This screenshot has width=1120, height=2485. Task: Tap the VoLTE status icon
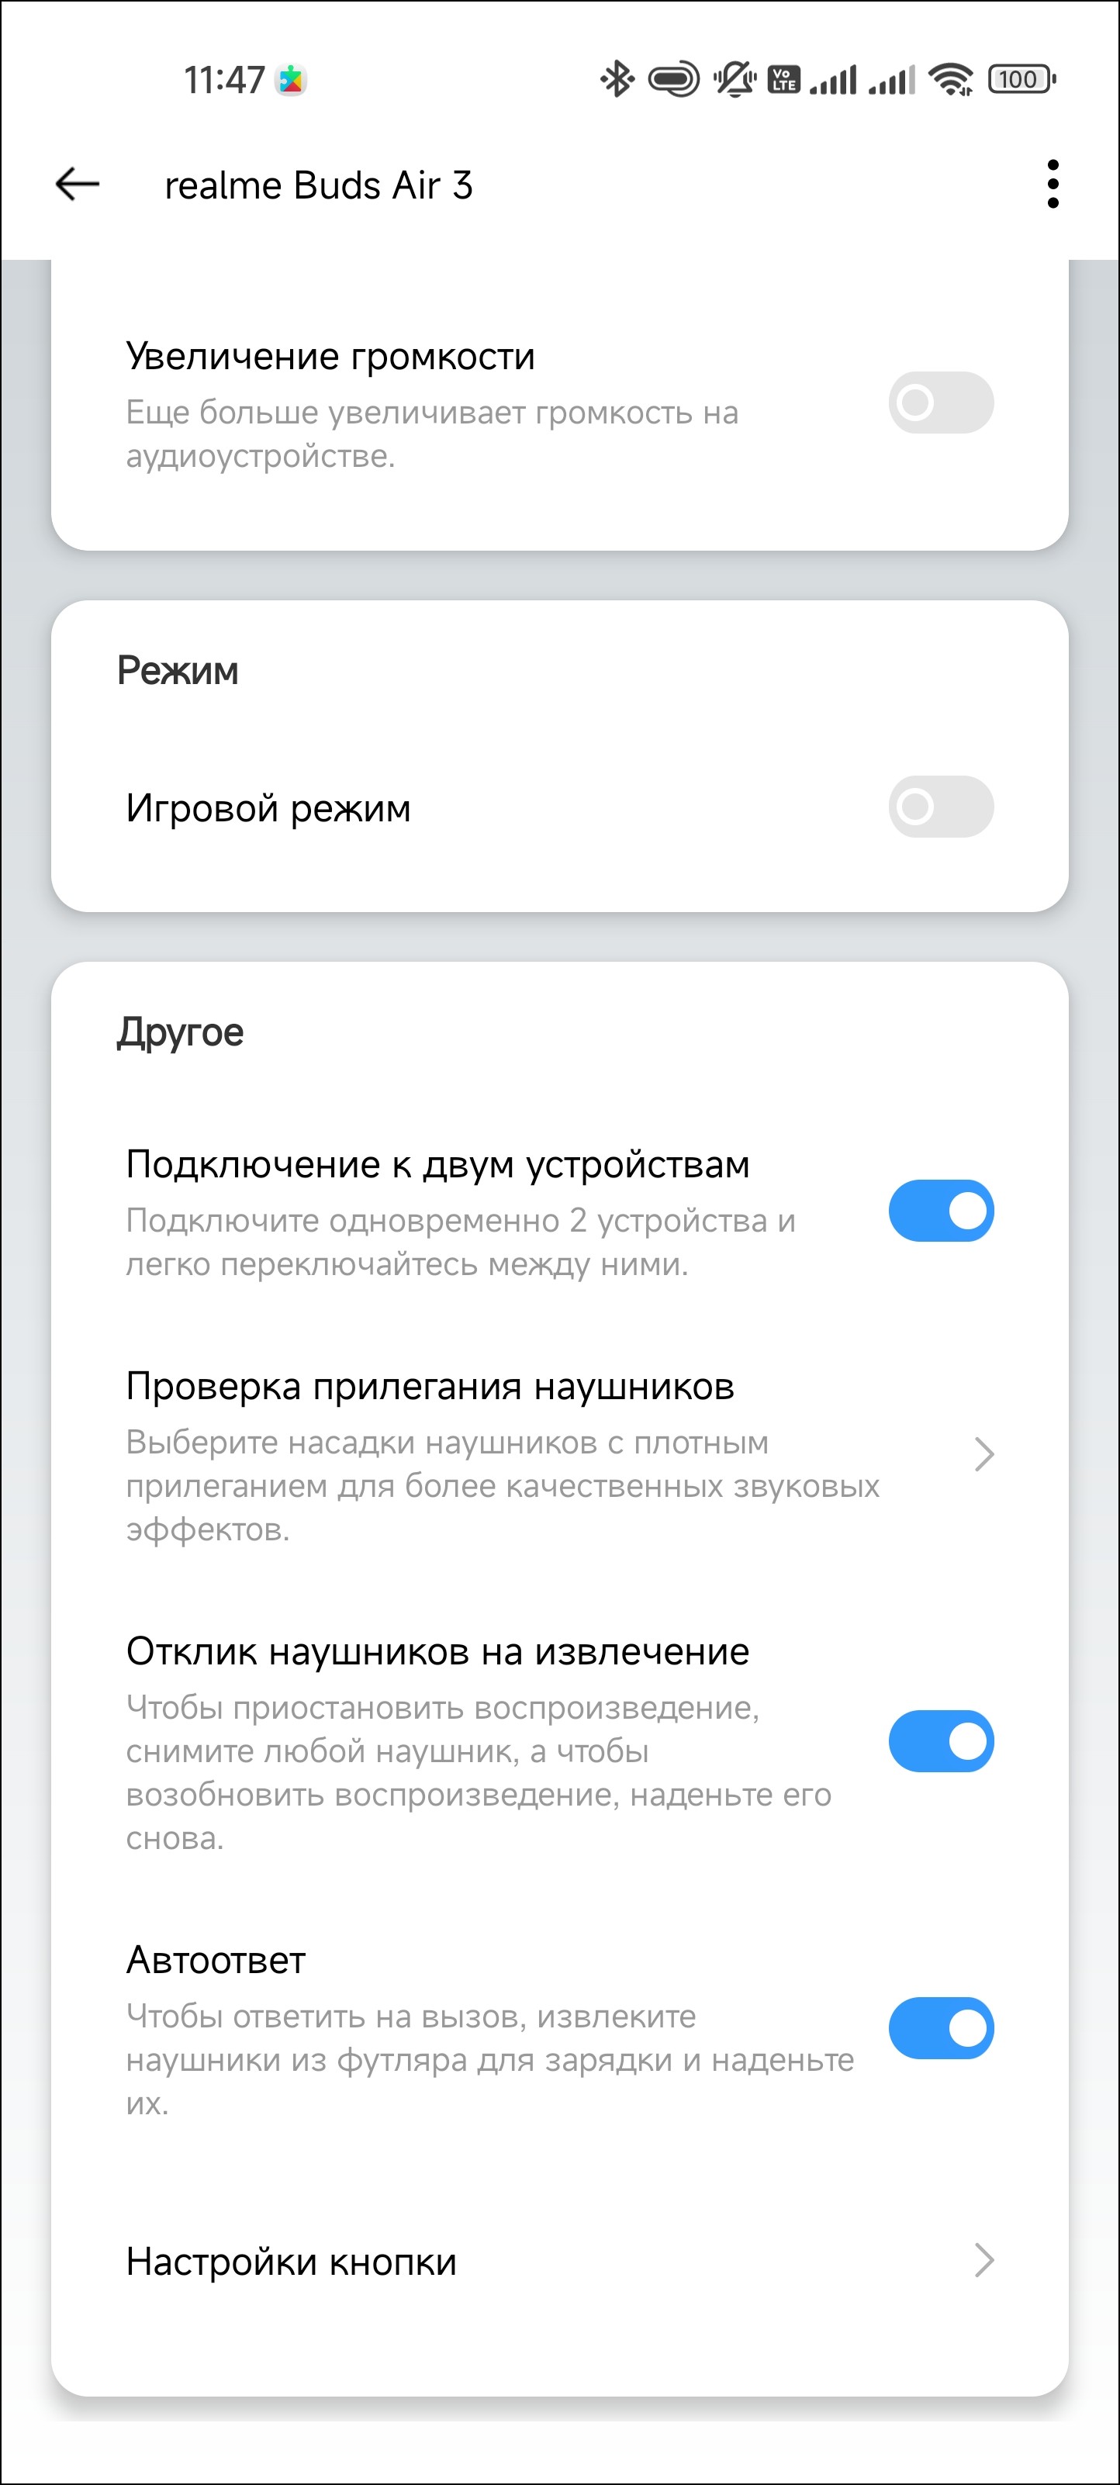tap(783, 79)
